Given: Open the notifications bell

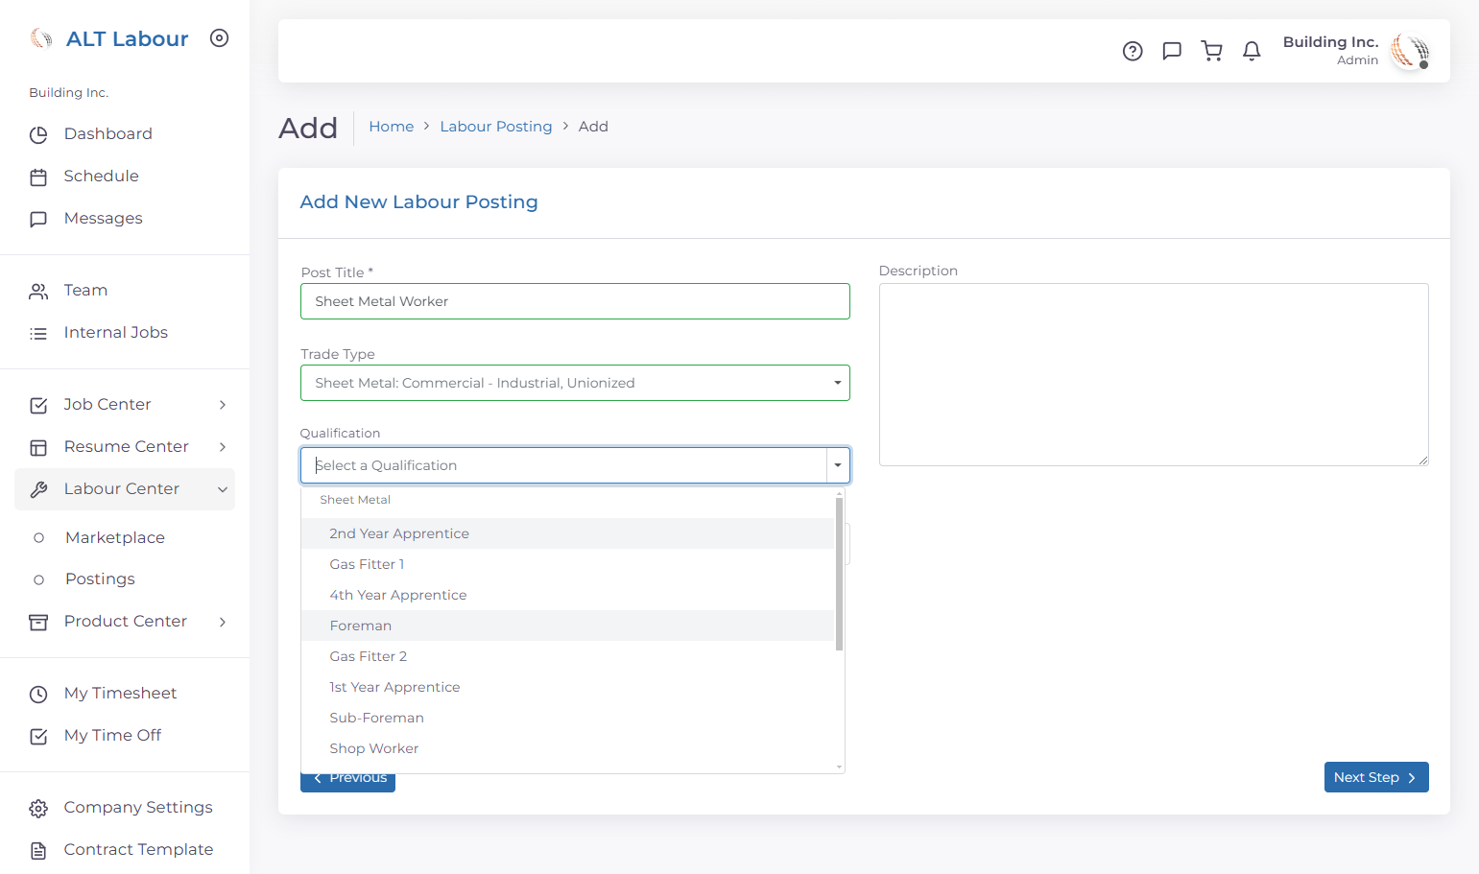Looking at the screenshot, I should tap(1252, 51).
